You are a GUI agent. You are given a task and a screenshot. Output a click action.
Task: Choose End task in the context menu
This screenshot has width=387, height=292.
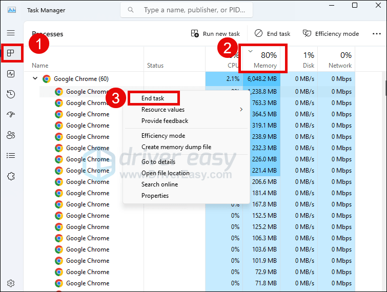[152, 98]
